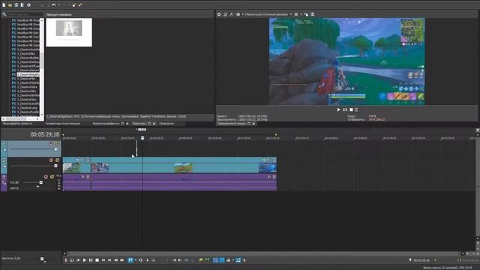Open pan/crop on the first video clip

77,160
